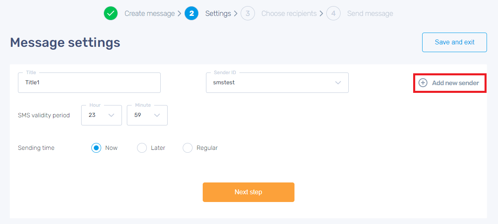Click the step 3 circle icon
Viewport: 498px width, 224px height.
click(x=248, y=13)
